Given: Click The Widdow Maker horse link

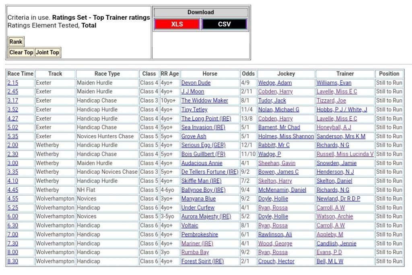Looking at the screenshot, I should click(204, 101).
